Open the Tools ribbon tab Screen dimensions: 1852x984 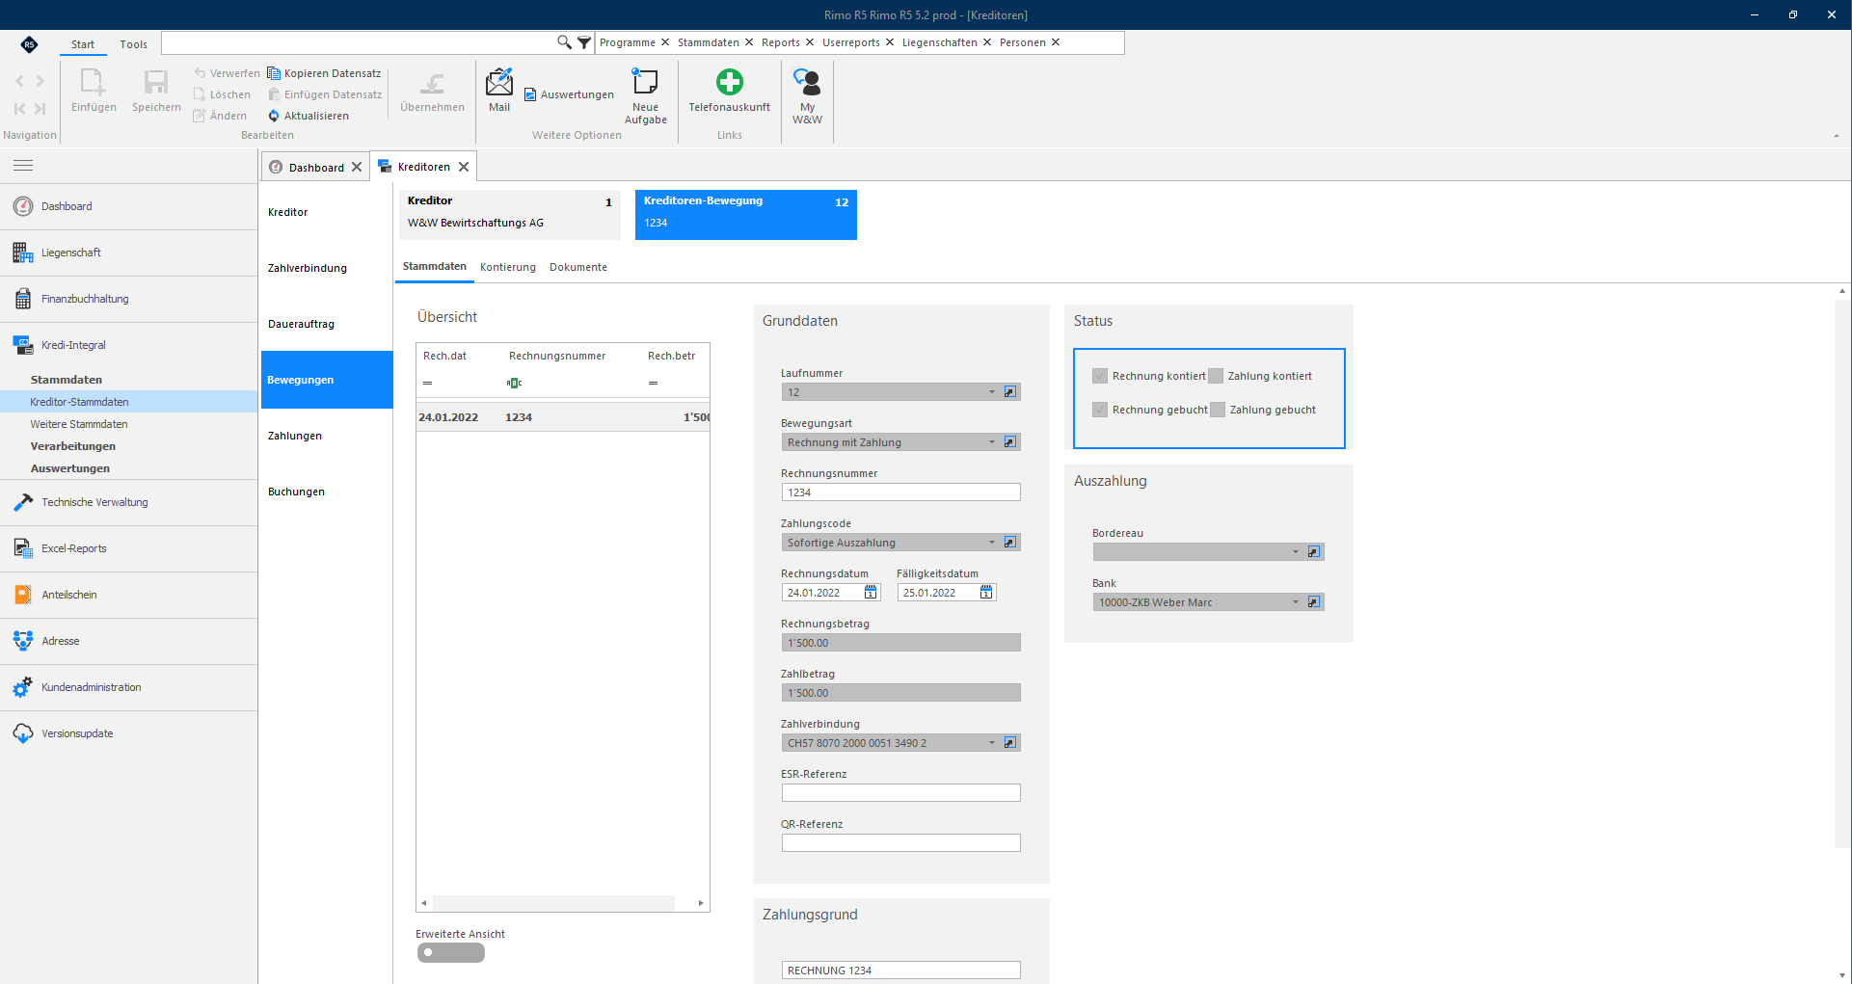134,44
